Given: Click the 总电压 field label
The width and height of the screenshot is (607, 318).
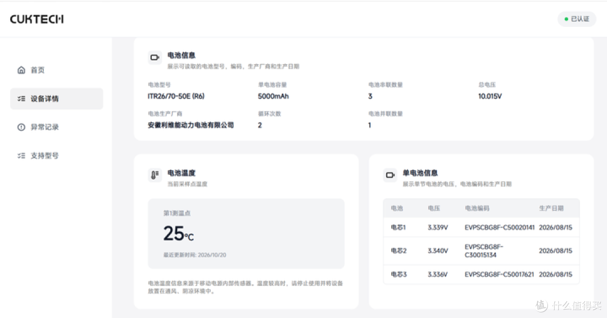Looking at the screenshot, I should (x=487, y=85).
